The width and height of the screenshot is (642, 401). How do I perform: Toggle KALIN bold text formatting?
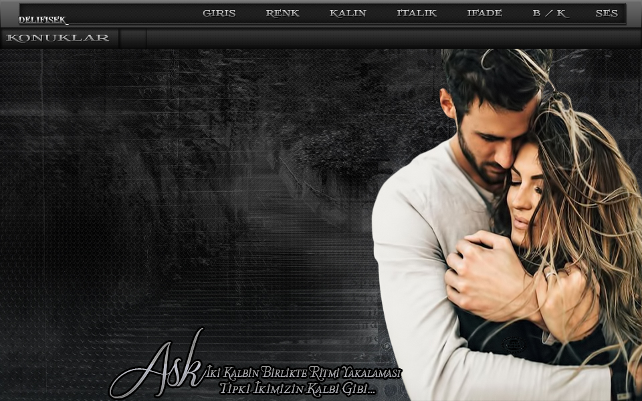(x=348, y=13)
